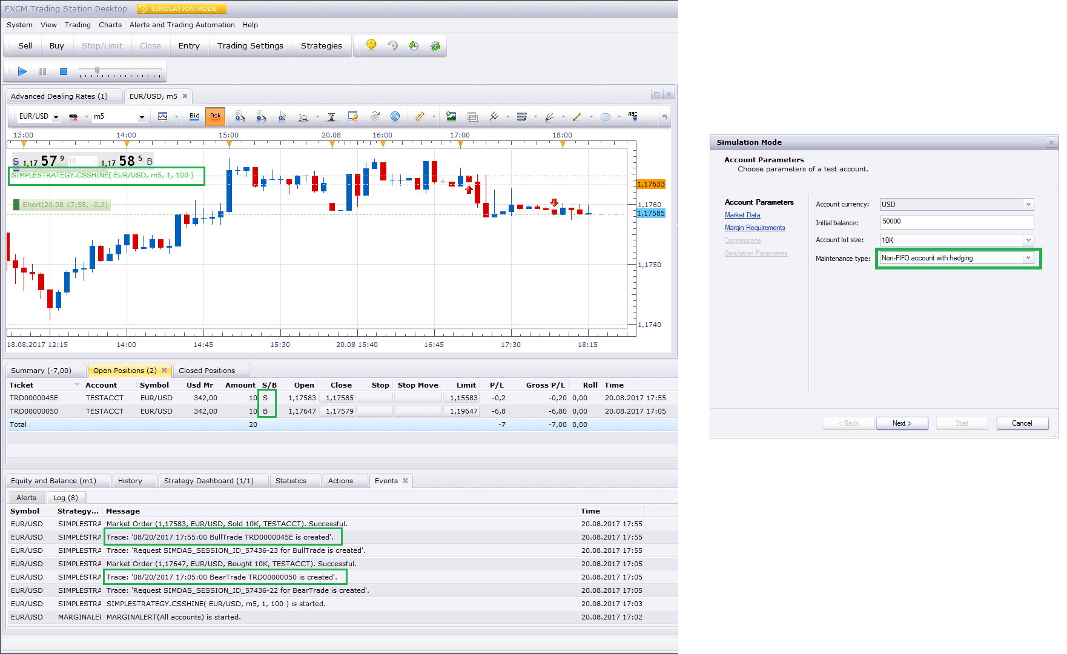Viewport: 1067px width, 654px height.
Task: Click the Buy button
Action: click(57, 45)
